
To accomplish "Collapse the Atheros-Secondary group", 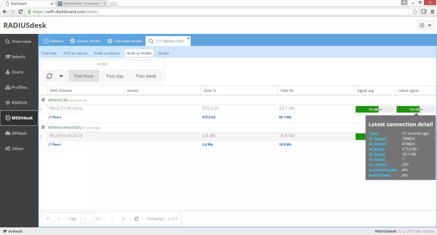I will click(43, 127).
